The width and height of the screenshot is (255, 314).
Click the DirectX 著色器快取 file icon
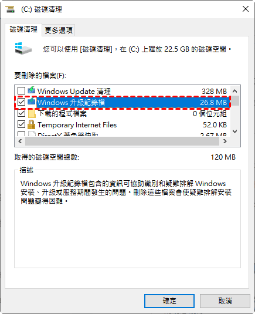tap(32, 134)
